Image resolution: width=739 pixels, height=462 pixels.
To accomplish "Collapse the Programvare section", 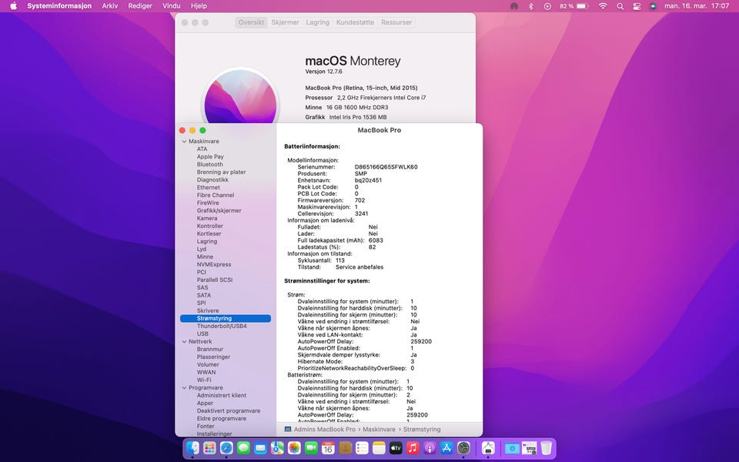I will click(x=184, y=388).
